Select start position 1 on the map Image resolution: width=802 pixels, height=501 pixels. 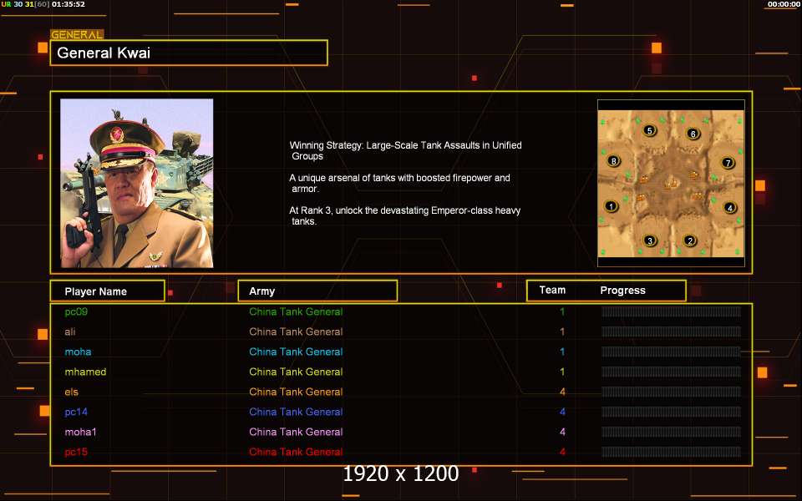point(611,206)
